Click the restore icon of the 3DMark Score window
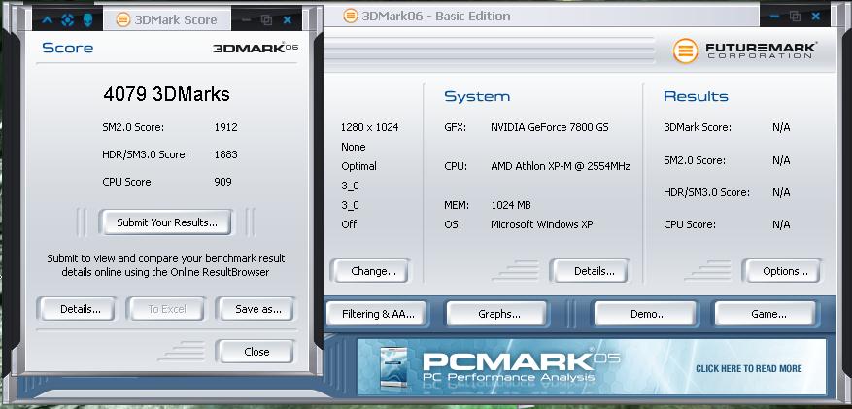Image resolution: width=852 pixels, height=409 pixels. [x=266, y=20]
